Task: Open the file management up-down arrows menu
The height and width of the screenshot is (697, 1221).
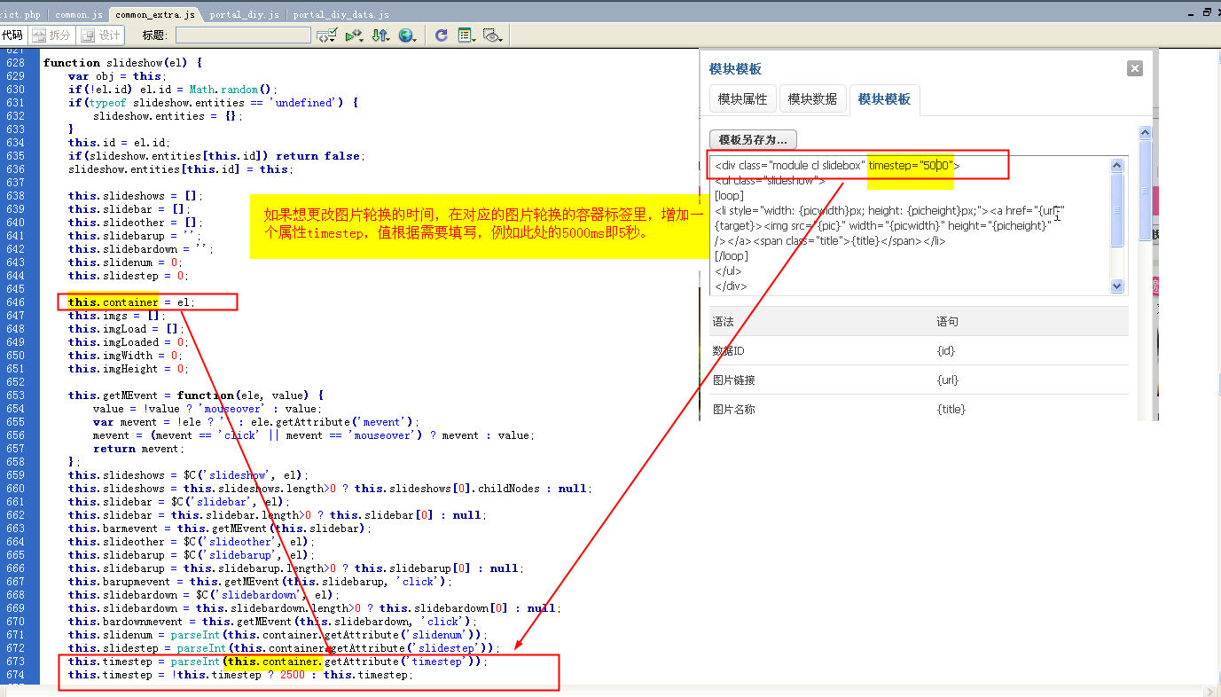Action: [x=380, y=35]
